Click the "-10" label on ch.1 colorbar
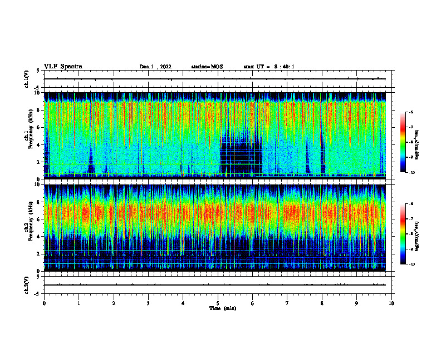The height and width of the screenshot is (340, 441). [x=411, y=173]
